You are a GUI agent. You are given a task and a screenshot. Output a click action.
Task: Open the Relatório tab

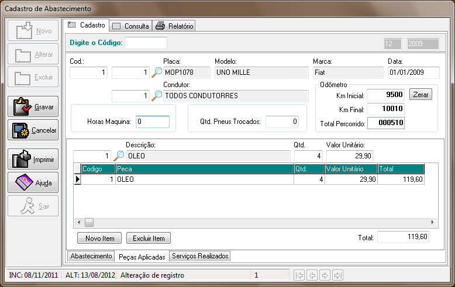point(174,26)
